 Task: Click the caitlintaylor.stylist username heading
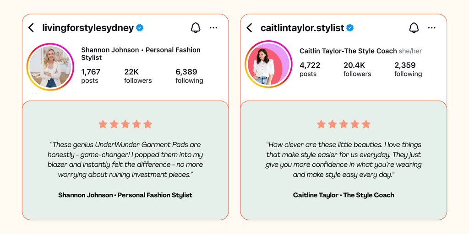tap(302, 28)
